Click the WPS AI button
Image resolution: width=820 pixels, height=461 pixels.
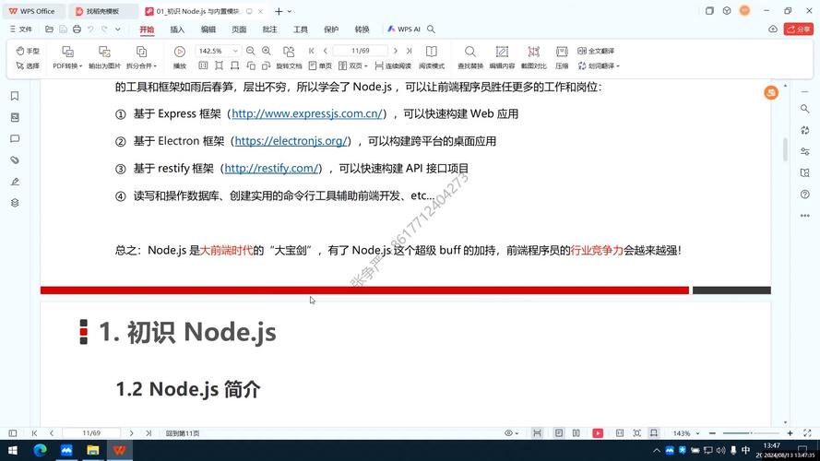(404, 30)
